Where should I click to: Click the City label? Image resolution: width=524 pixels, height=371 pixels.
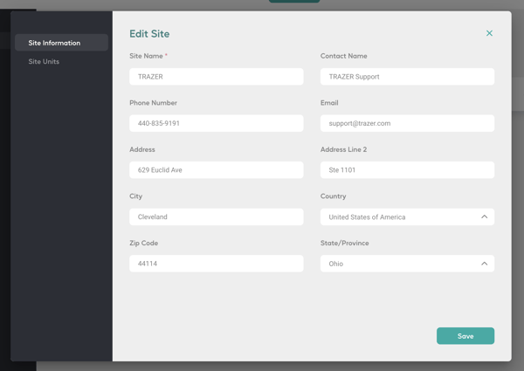coord(135,196)
